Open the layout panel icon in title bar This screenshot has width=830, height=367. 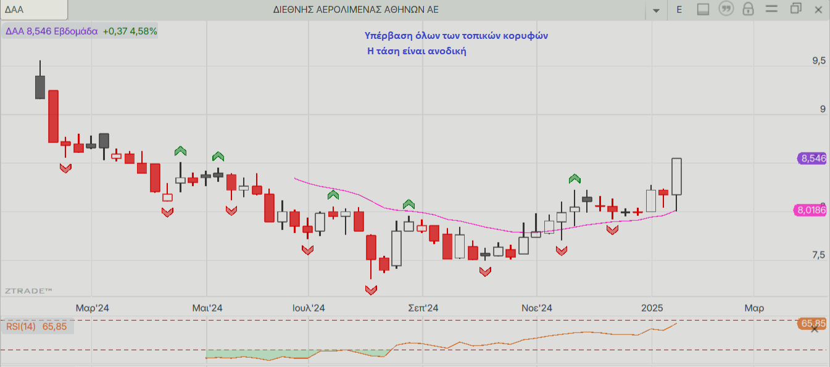click(702, 9)
